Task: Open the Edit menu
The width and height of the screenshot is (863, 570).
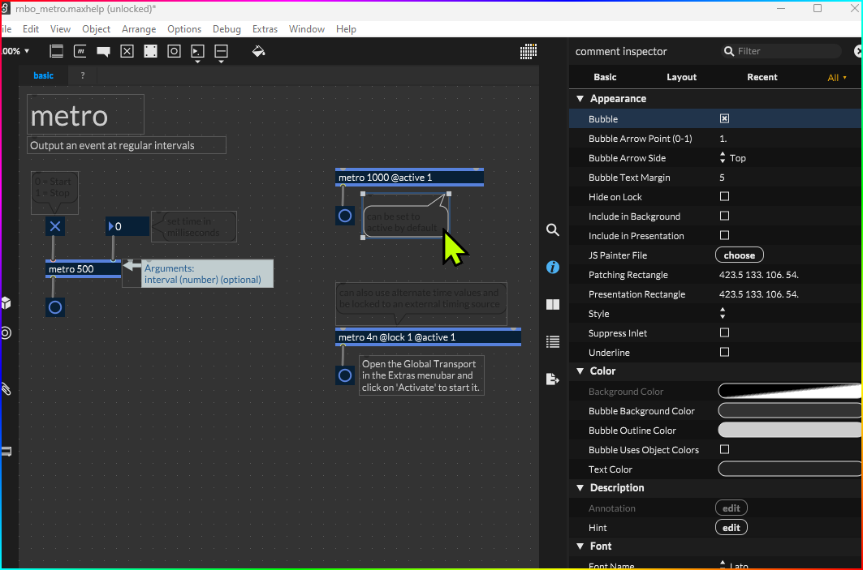Action: [x=31, y=29]
